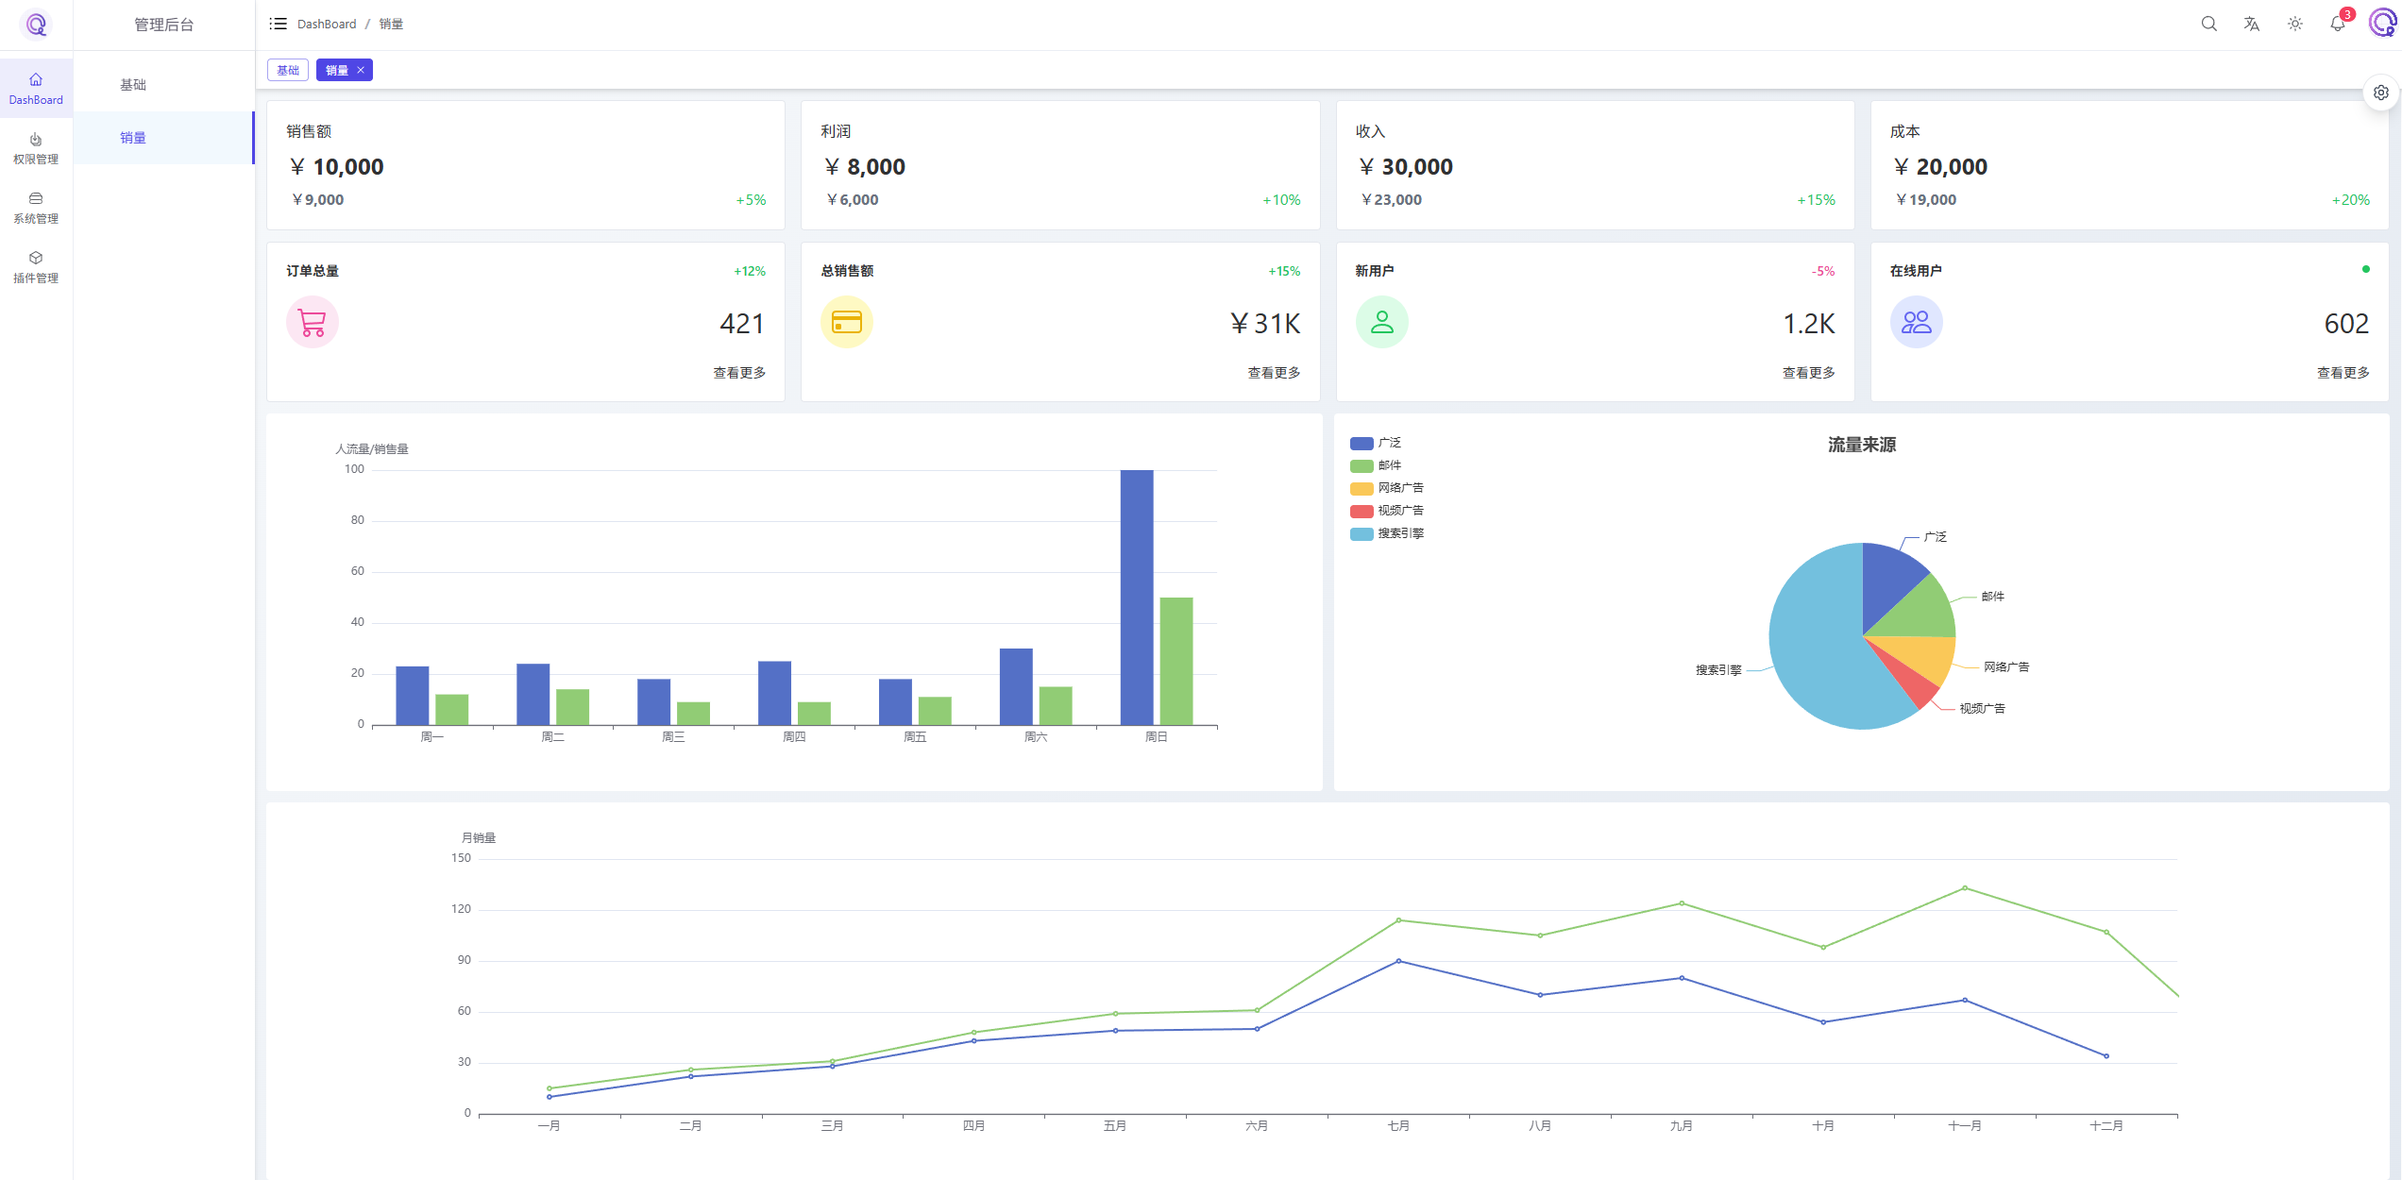This screenshot has width=2402, height=1180.
Task: Click 查看更多 under 订单总量
Action: click(x=739, y=373)
